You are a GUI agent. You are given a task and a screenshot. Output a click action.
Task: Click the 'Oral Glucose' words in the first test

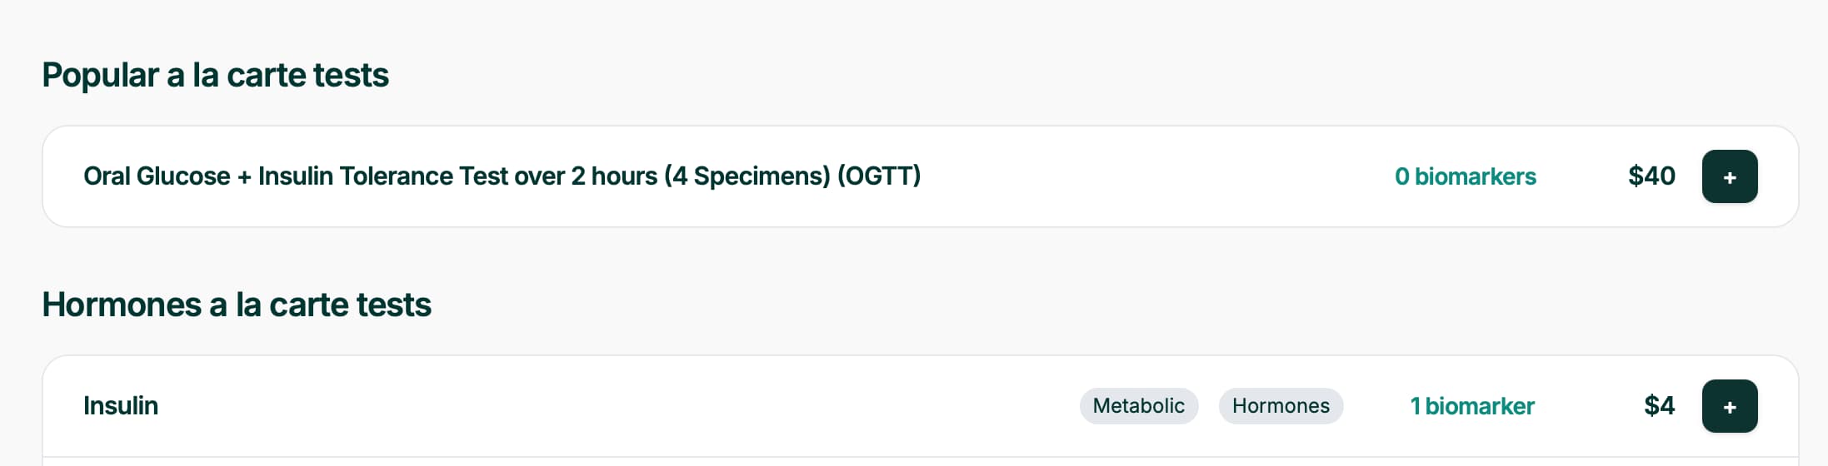(x=157, y=176)
